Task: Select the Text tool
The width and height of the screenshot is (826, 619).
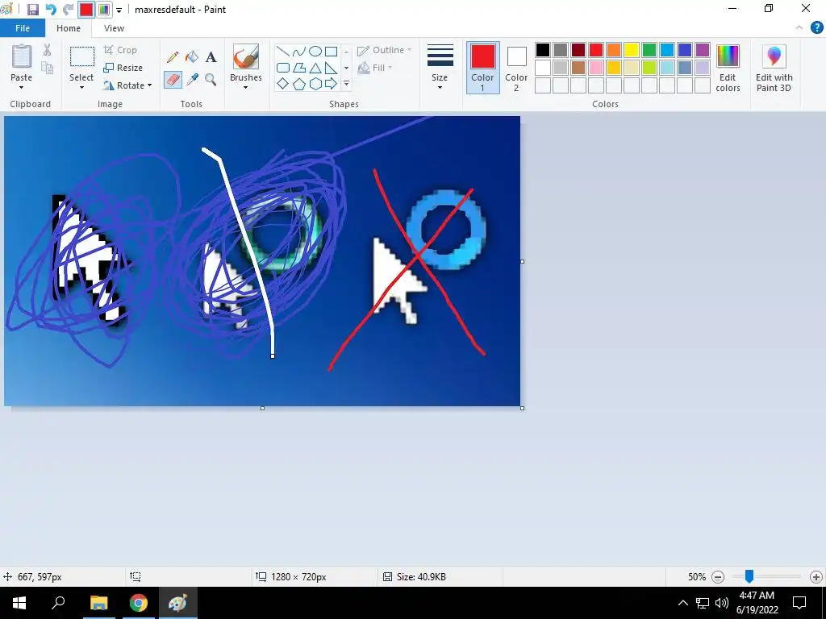Action: point(211,57)
